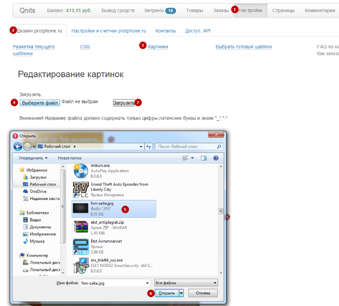Open the help icon in dialog toolbar
This screenshot has width=339, height=306.
(215, 158)
